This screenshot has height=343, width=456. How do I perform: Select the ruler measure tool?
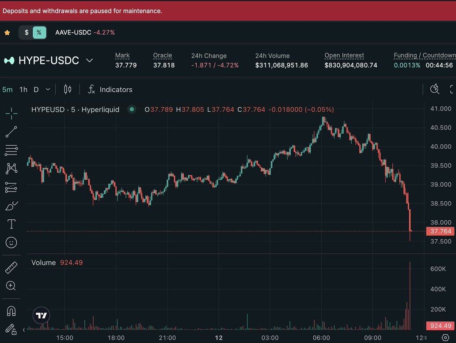11,268
